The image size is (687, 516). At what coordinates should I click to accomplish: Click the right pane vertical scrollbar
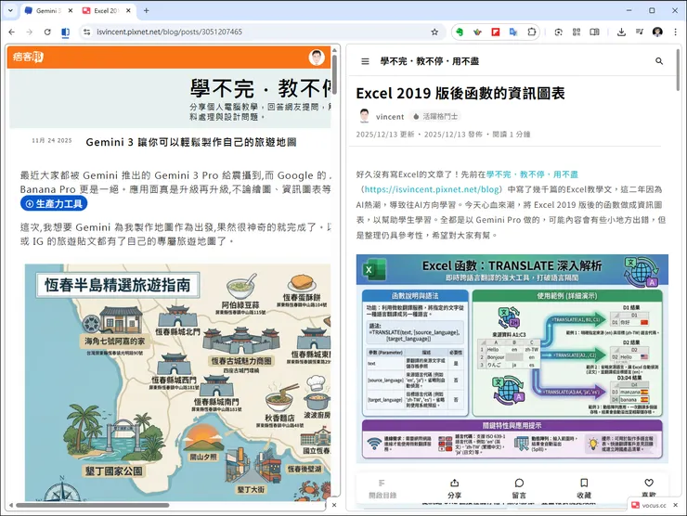tap(678, 71)
